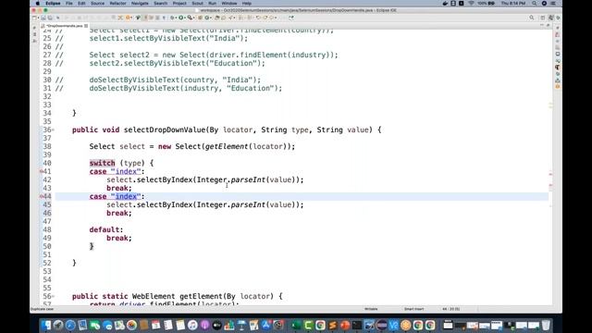Viewport: 592px width, 333px height.
Task: Open the Wi-Fi menu bar icon
Action: pyautogui.click(x=471, y=3)
